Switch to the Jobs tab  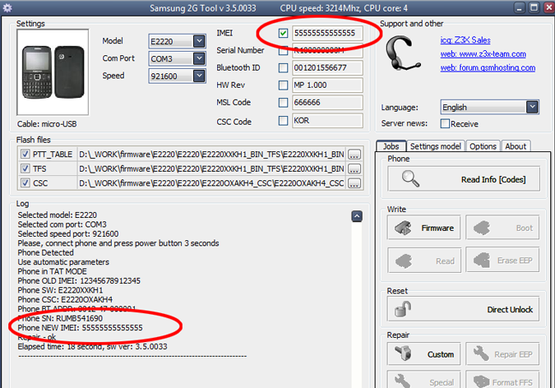click(391, 146)
